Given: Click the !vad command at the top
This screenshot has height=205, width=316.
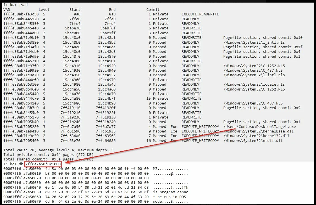Looking at the screenshot, I should pyautogui.click(x=23, y=5).
